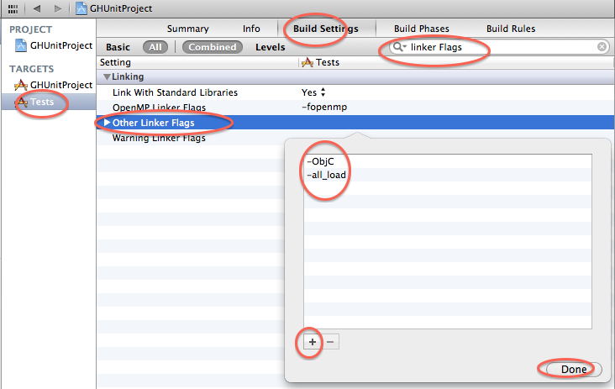Clear the linker Flags search field

[602, 47]
